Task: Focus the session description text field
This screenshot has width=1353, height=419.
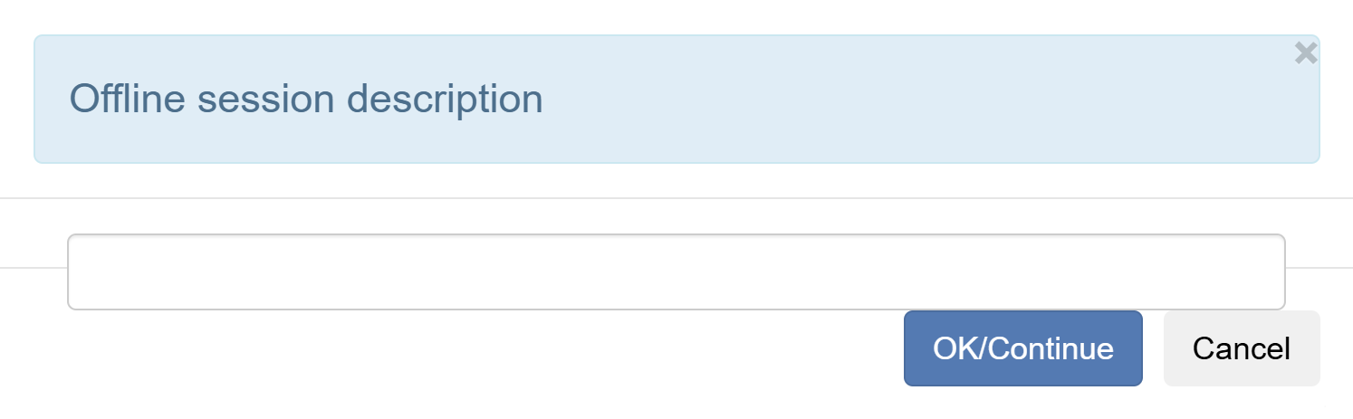Action: coord(676,271)
